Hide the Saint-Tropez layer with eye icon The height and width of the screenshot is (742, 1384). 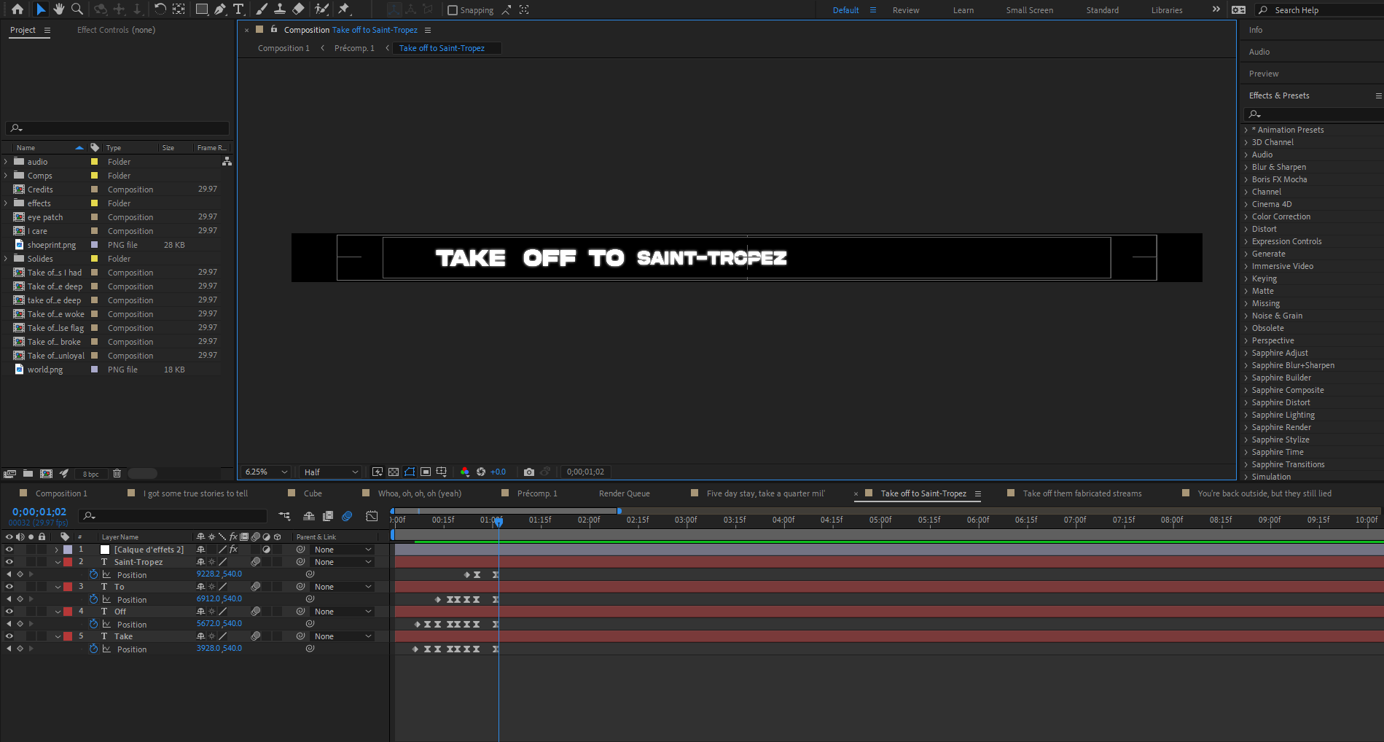(x=9, y=562)
